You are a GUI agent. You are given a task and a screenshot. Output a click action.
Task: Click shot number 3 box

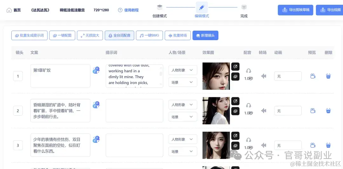(x=18, y=145)
